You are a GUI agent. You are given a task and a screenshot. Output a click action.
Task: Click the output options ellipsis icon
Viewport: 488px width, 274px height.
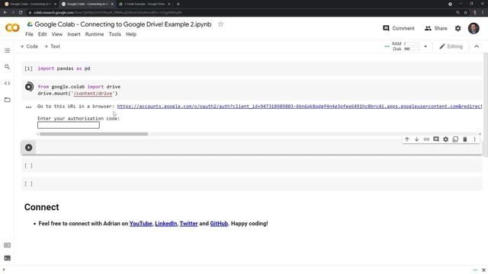[x=29, y=107]
